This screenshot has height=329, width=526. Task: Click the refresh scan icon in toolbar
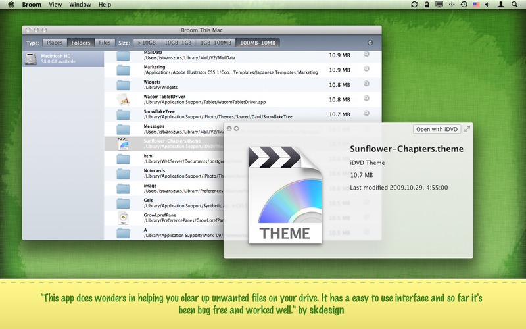click(x=370, y=43)
